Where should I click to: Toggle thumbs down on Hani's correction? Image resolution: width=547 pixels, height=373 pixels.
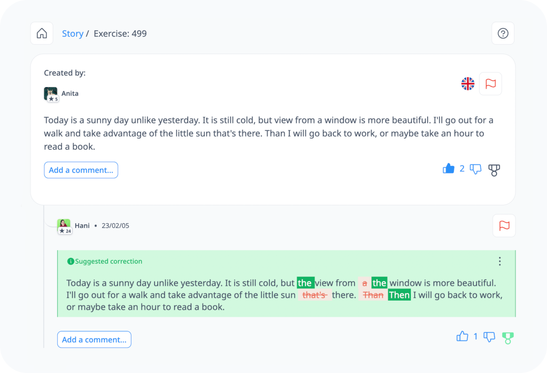pyautogui.click(x=489, y=337)
